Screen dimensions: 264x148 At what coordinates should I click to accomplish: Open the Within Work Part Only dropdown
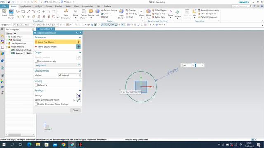point(47,25)
